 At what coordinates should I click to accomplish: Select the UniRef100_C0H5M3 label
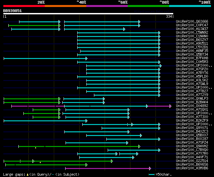[192, 62]
